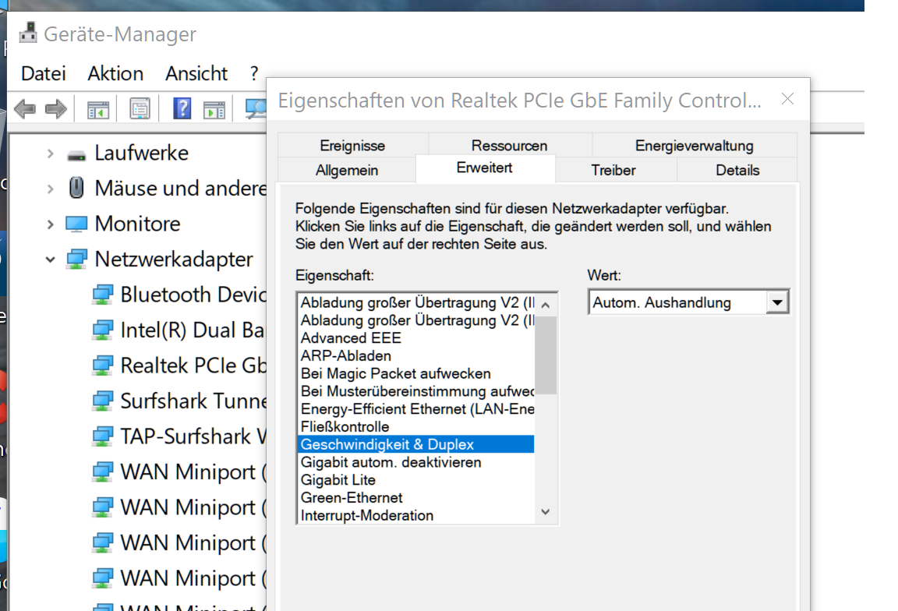Switch to the Energieverwaltung tab
898x611 pixels.
694,146
